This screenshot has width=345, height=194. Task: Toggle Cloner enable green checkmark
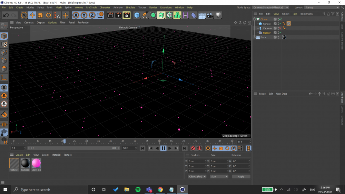tap(280, 19)
